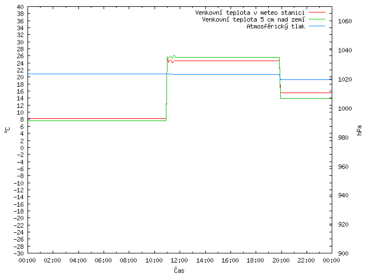Click the '-20' temperature axis label

pos(19,218)
